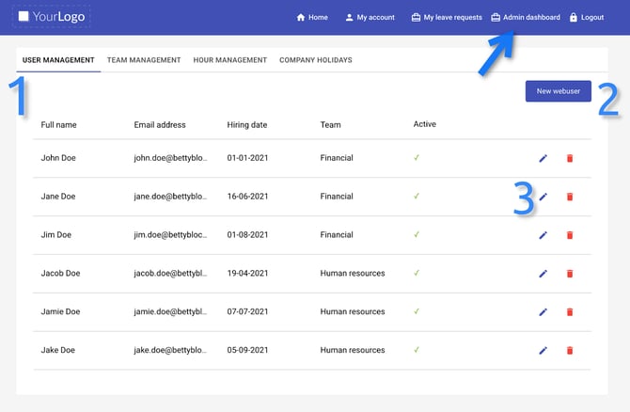The image size is (630, 412).
Task: Switch to the Team Management tab
Action: (x=144, y=60)
